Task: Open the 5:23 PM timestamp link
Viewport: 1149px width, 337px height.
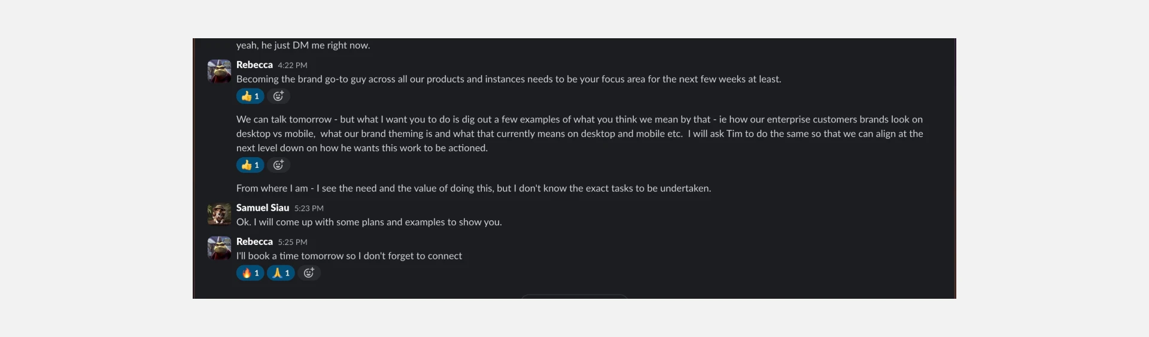Action: pyautogui.click(x=309, y=209)
